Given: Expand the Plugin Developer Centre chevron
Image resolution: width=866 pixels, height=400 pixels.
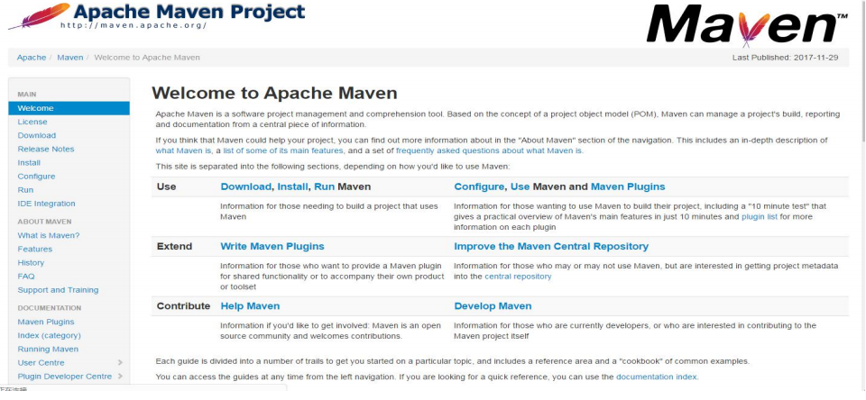Looking at the screenshot, I should coord(120,377).
